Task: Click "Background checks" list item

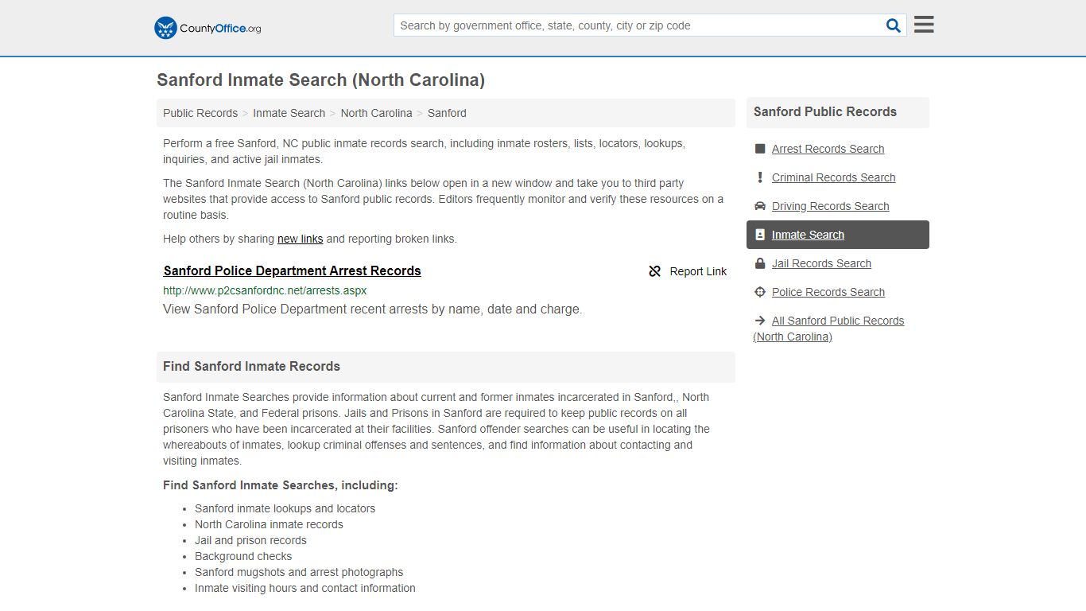Action: coord(243,556)
